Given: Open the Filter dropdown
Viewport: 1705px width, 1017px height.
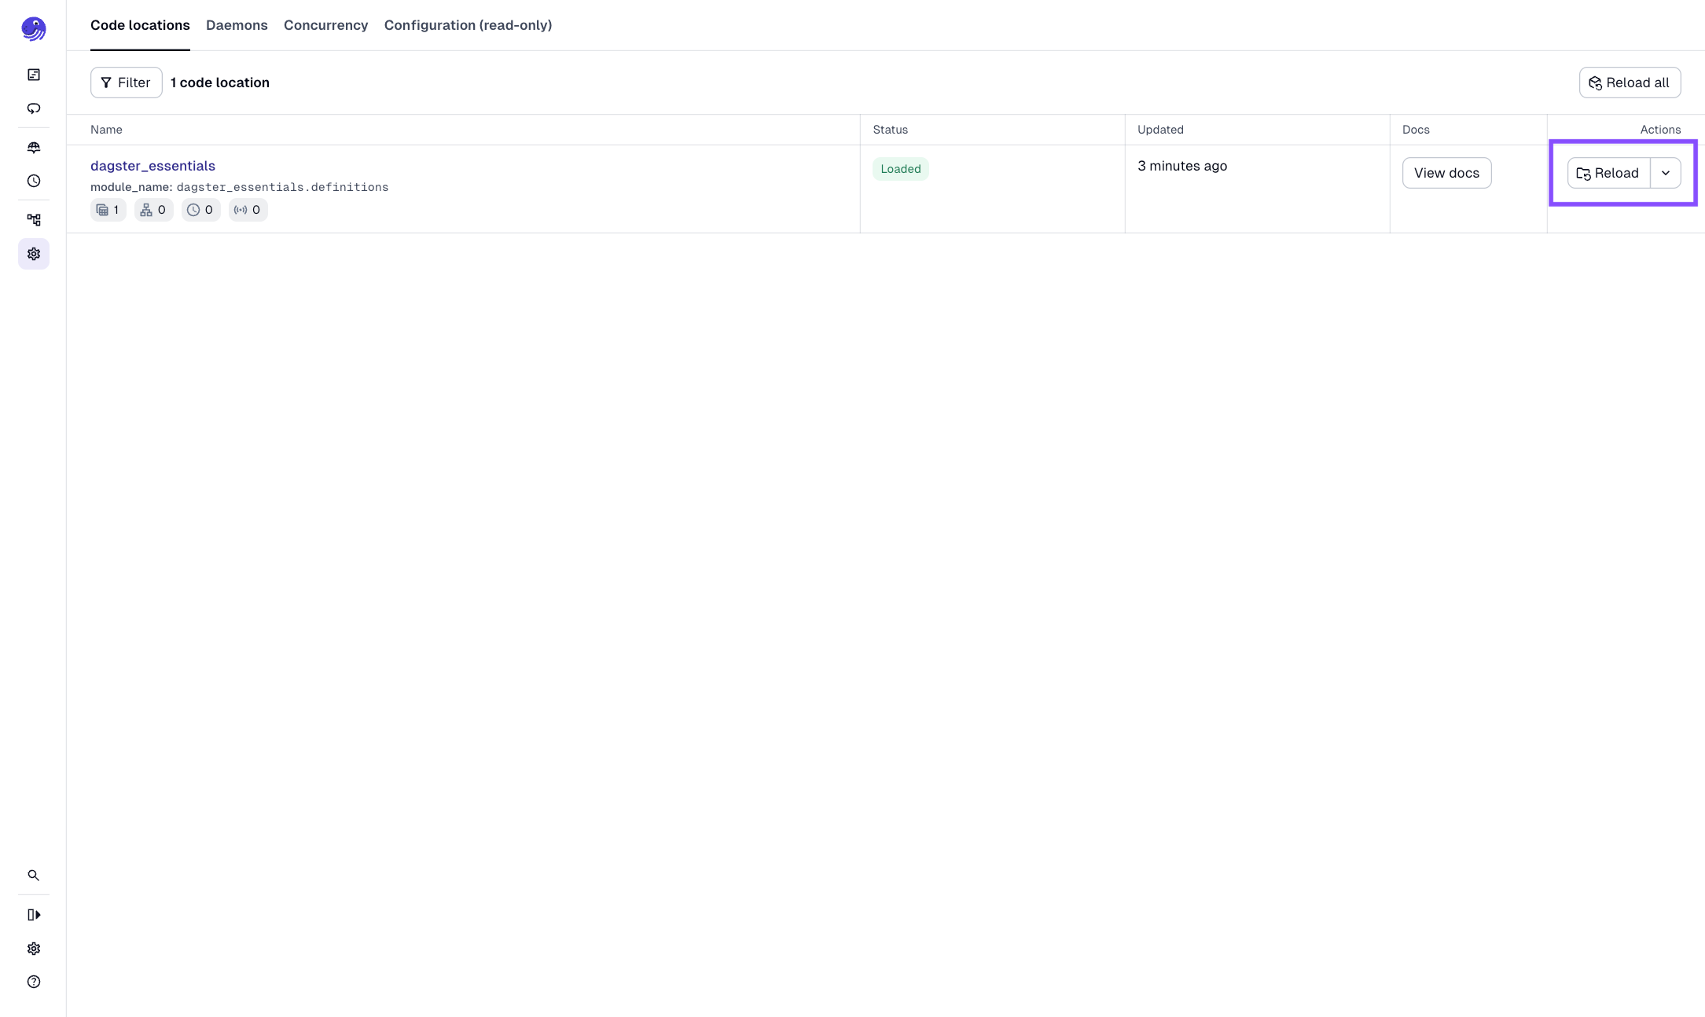Looking at the screenshot, I should click(x=126, y=82).
